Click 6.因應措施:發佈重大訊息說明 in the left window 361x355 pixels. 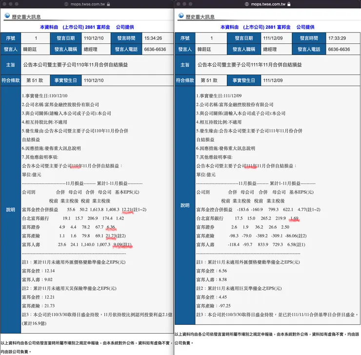(51, 149)
